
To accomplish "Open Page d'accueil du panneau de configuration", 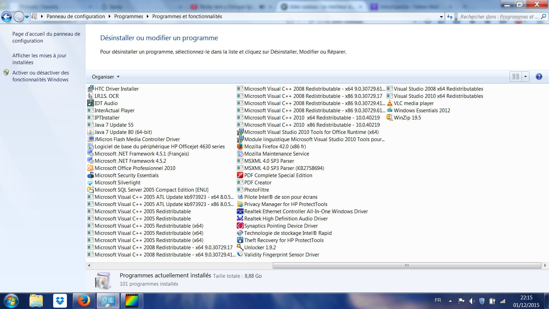I will (46, 37).
